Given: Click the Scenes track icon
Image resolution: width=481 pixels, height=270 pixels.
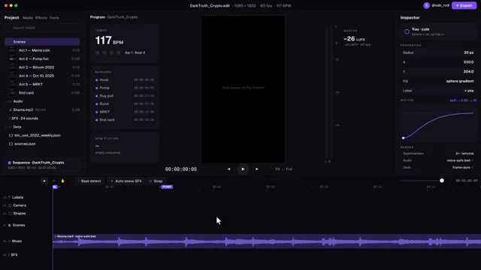Looking at the screenshot, I should coord(10,225).
